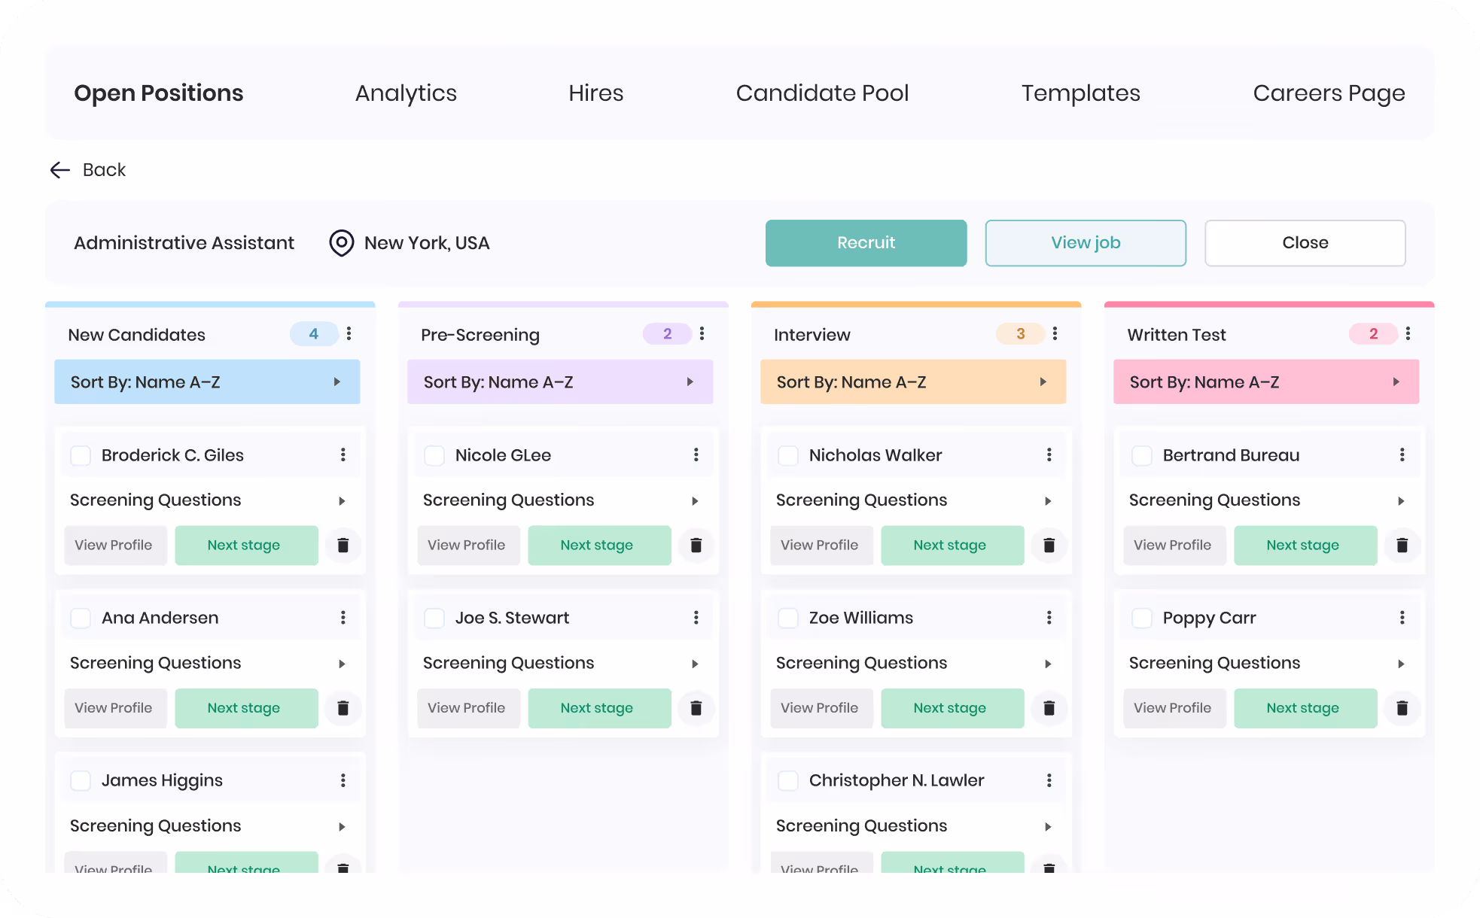Screen dimensions: 1480x918
Task: Click the Back arrow icon
Action: click(60, 170)
